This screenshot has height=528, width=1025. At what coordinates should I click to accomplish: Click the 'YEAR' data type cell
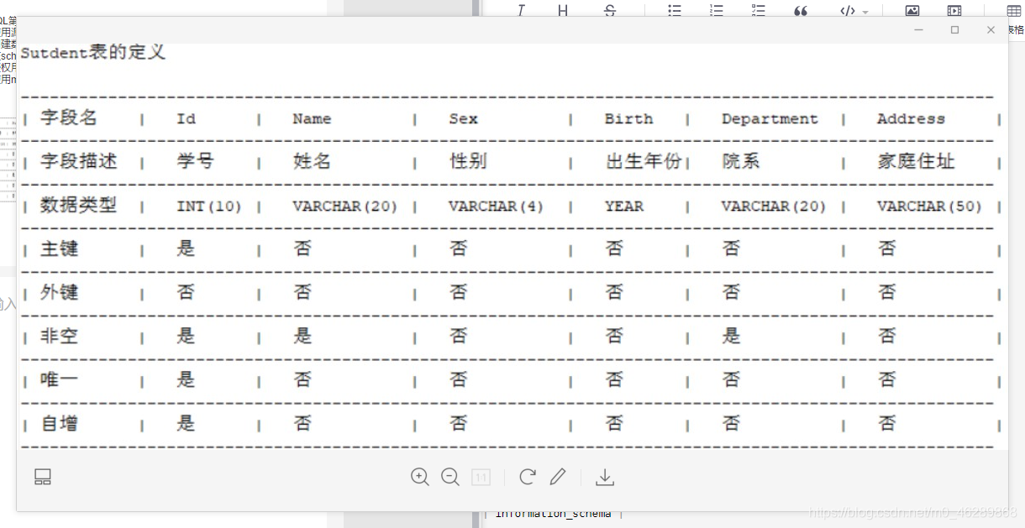624,206
